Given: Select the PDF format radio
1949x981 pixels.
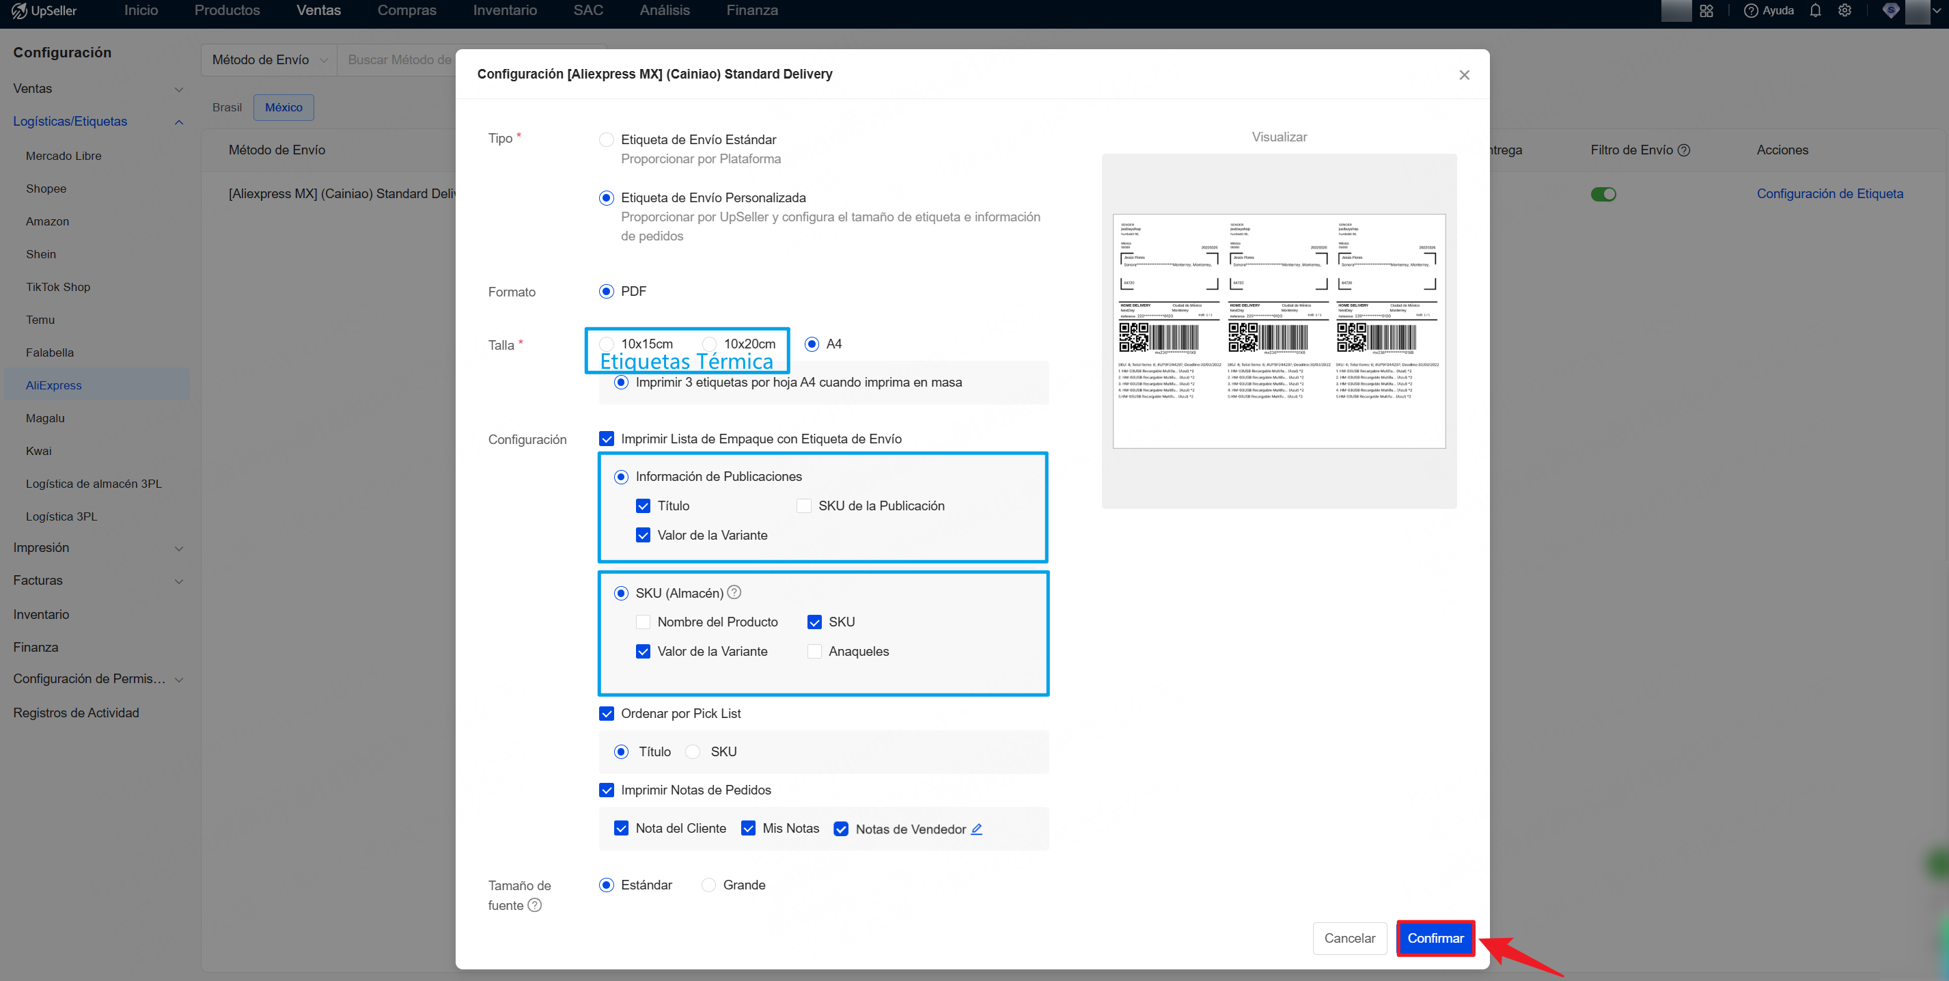Looking at the screenshot, I should [x=606, y=291].
